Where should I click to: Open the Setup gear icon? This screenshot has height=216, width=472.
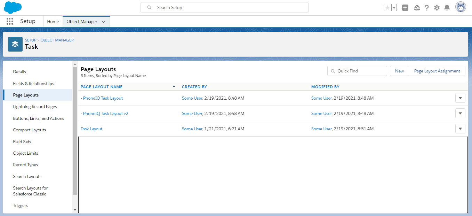437,8
